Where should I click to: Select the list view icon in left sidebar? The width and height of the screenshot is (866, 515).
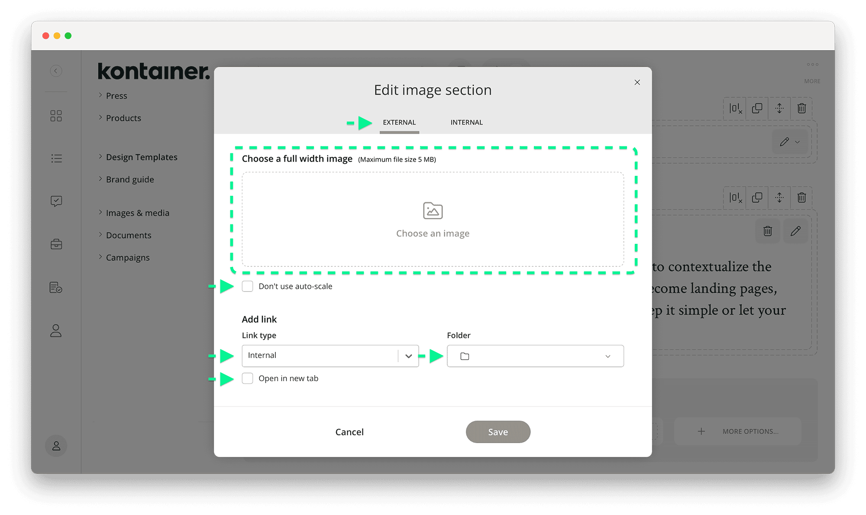coord(56,158)
